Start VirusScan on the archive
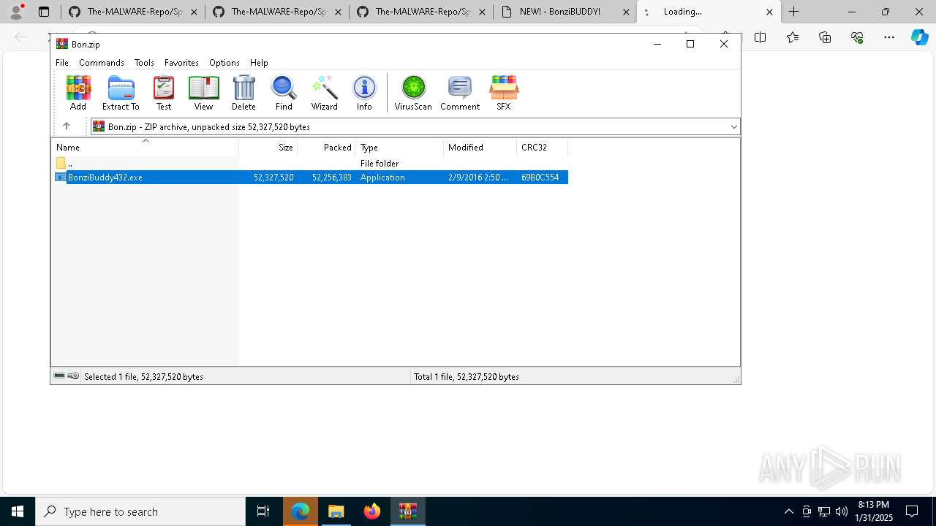 click(413, 93)
